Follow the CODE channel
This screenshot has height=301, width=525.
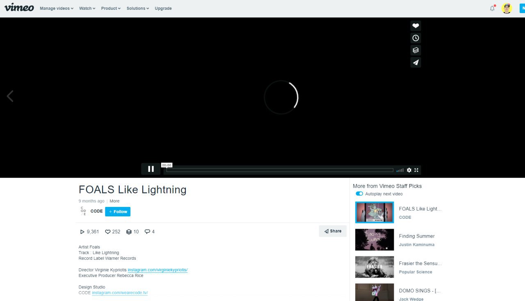pos(118,211)
